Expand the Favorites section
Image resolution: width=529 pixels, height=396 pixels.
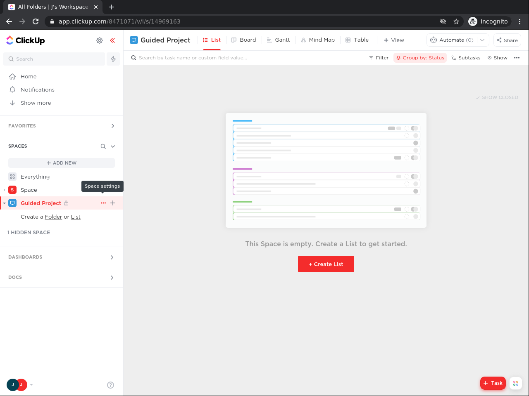point(113,126)
